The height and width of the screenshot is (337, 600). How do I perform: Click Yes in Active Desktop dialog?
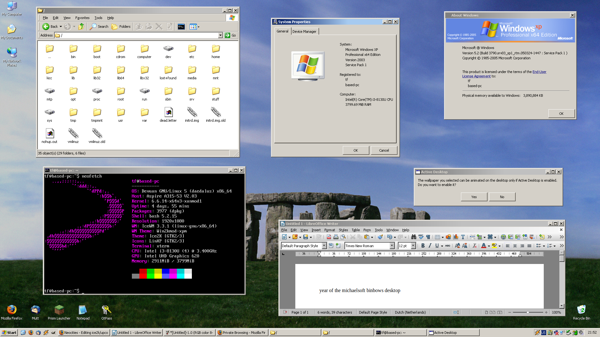[x=474, y=197]
